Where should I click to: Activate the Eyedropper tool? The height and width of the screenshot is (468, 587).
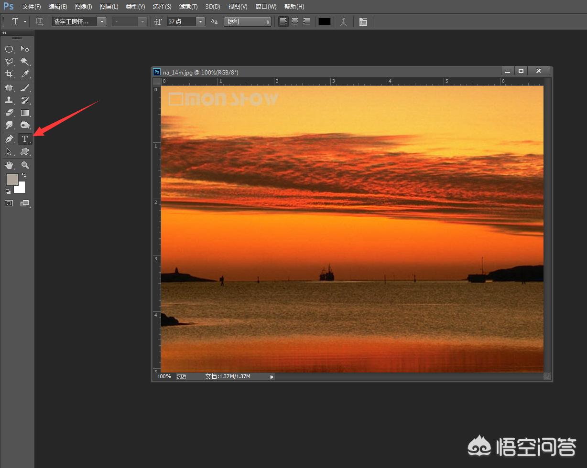[25, 74]
